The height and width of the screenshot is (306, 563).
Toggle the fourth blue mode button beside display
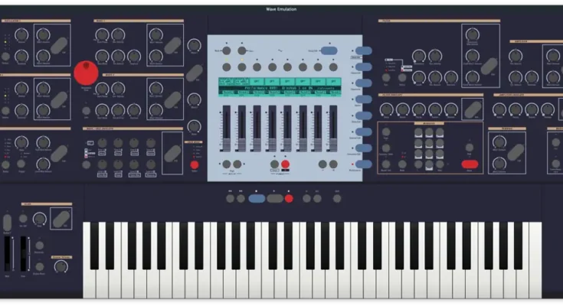click(x=364, y=99)
